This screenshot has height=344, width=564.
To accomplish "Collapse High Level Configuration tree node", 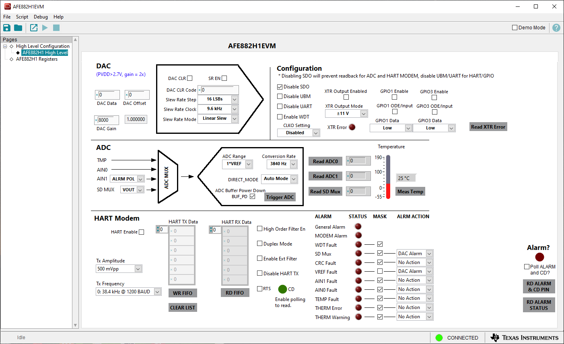I will point(5,46).
